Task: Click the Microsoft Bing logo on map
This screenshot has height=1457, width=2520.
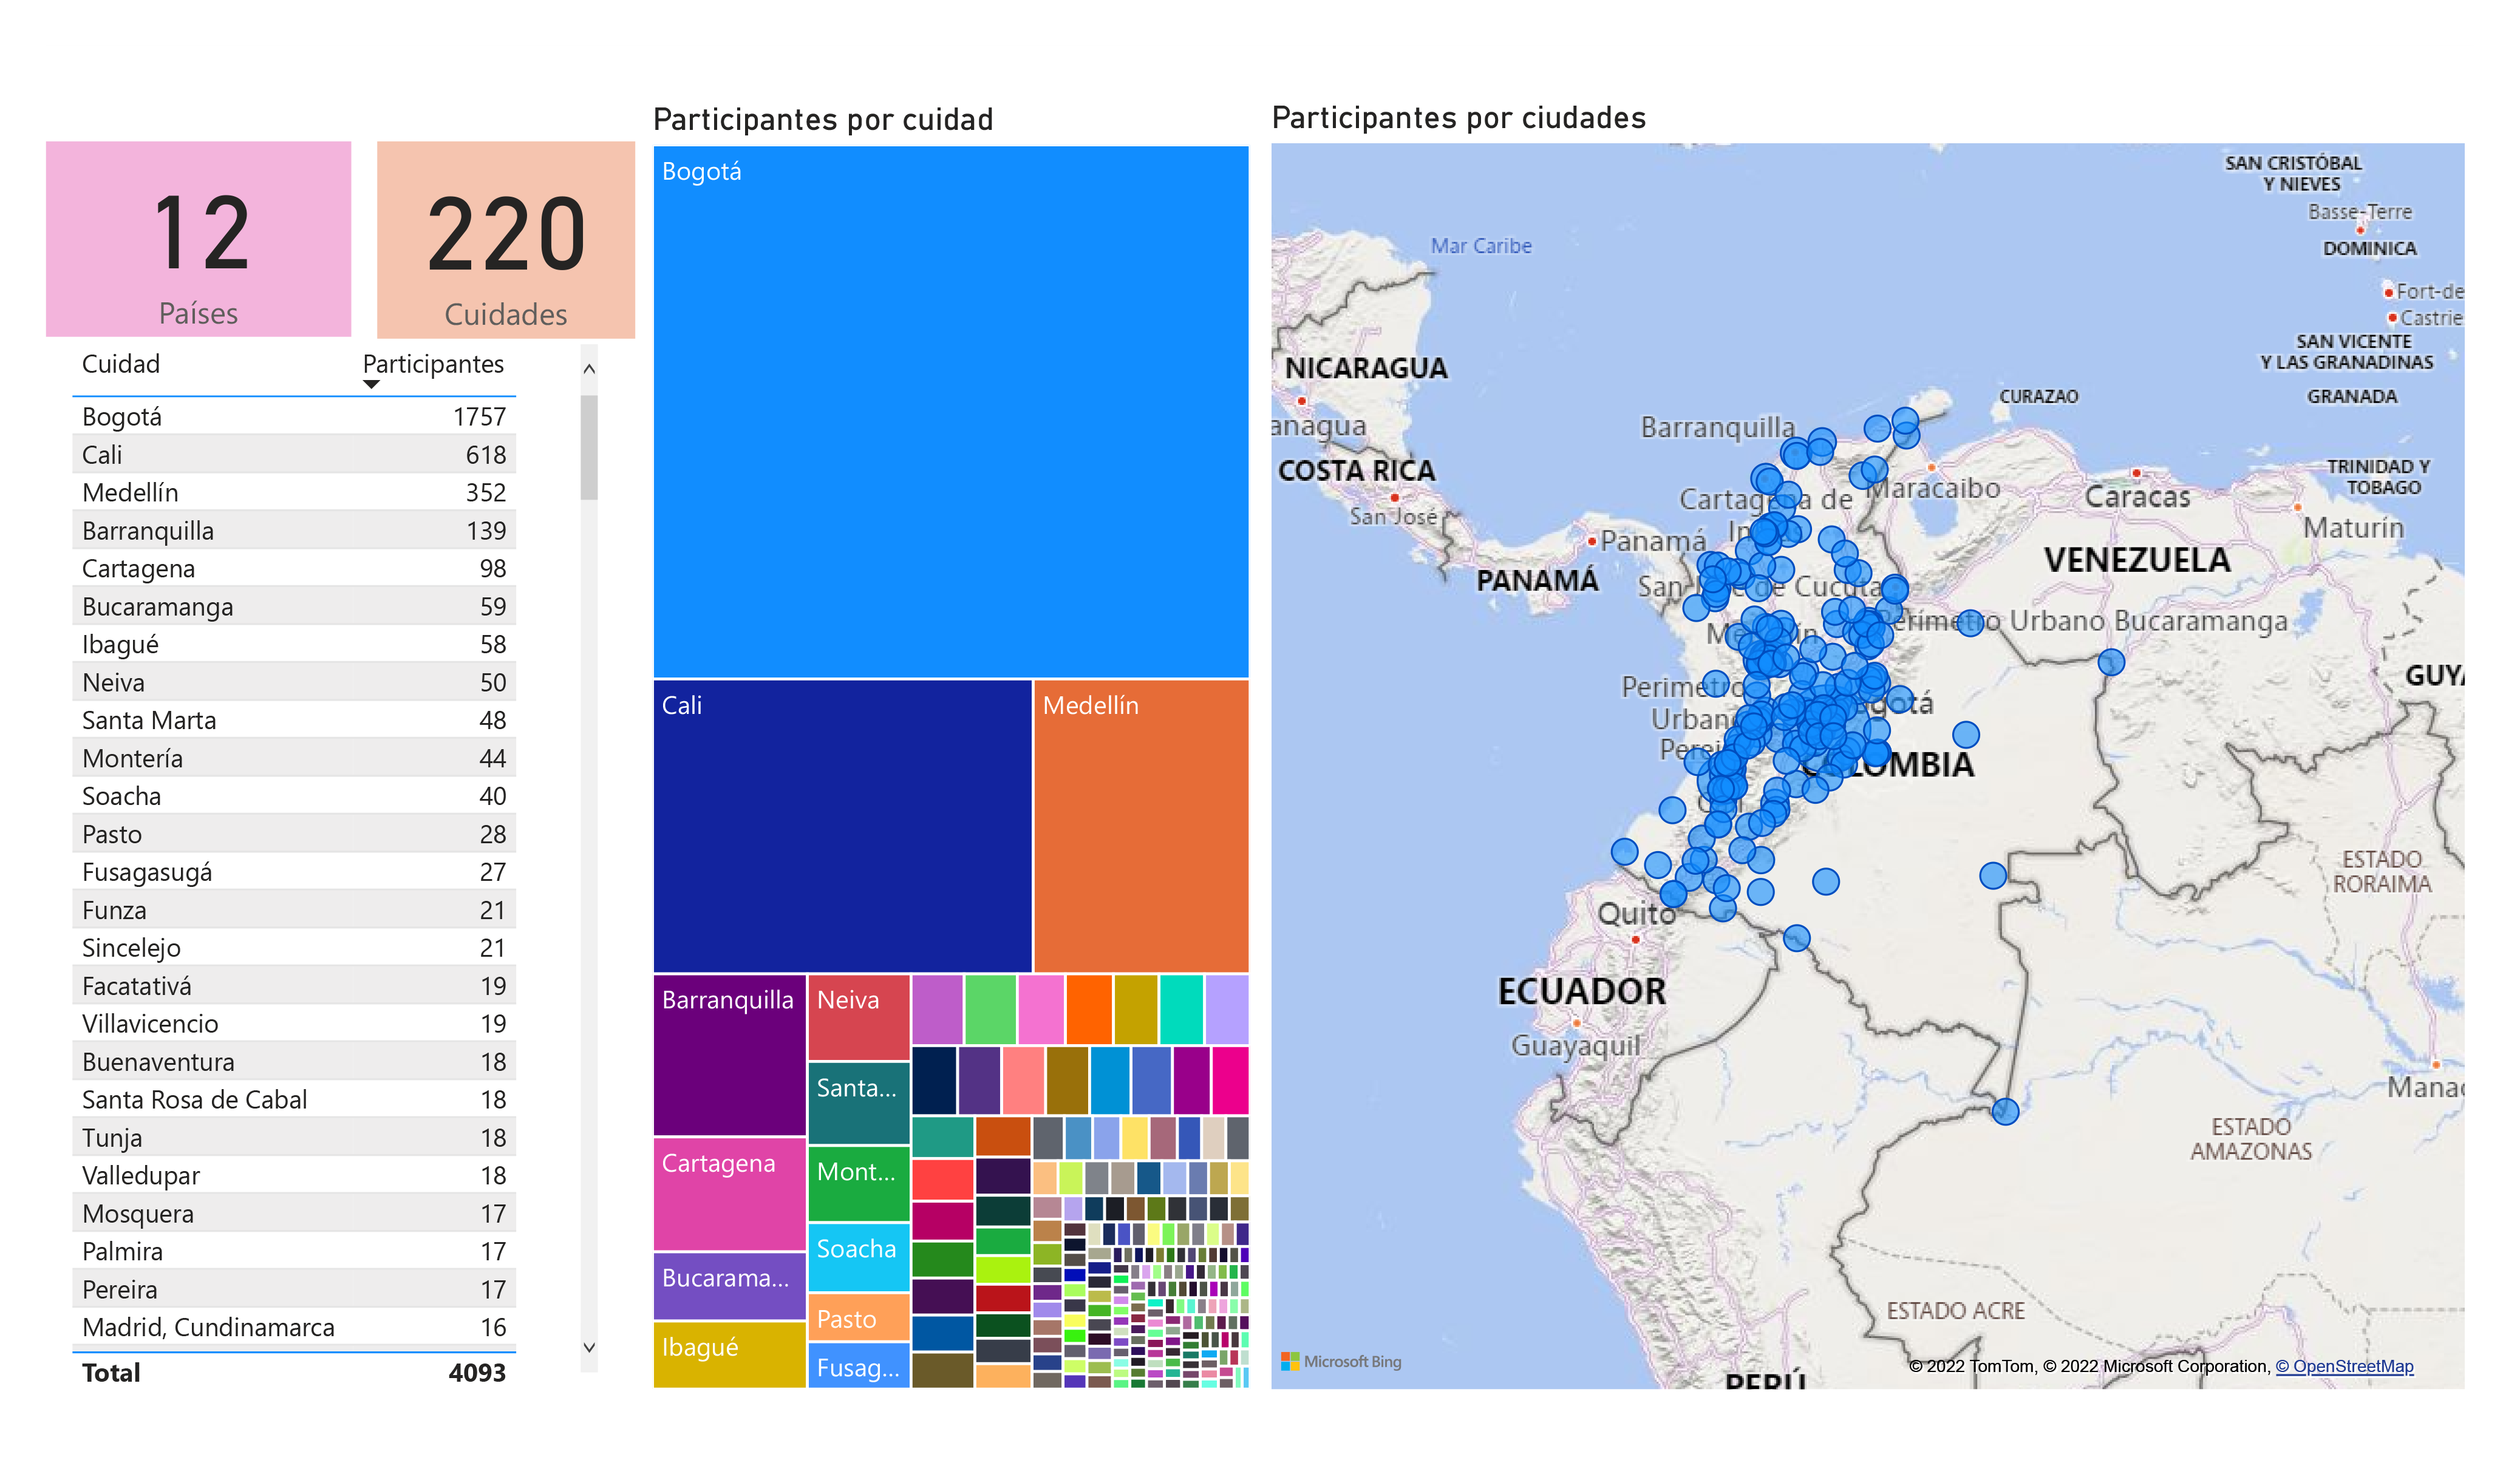Action: point(1340,1361)
